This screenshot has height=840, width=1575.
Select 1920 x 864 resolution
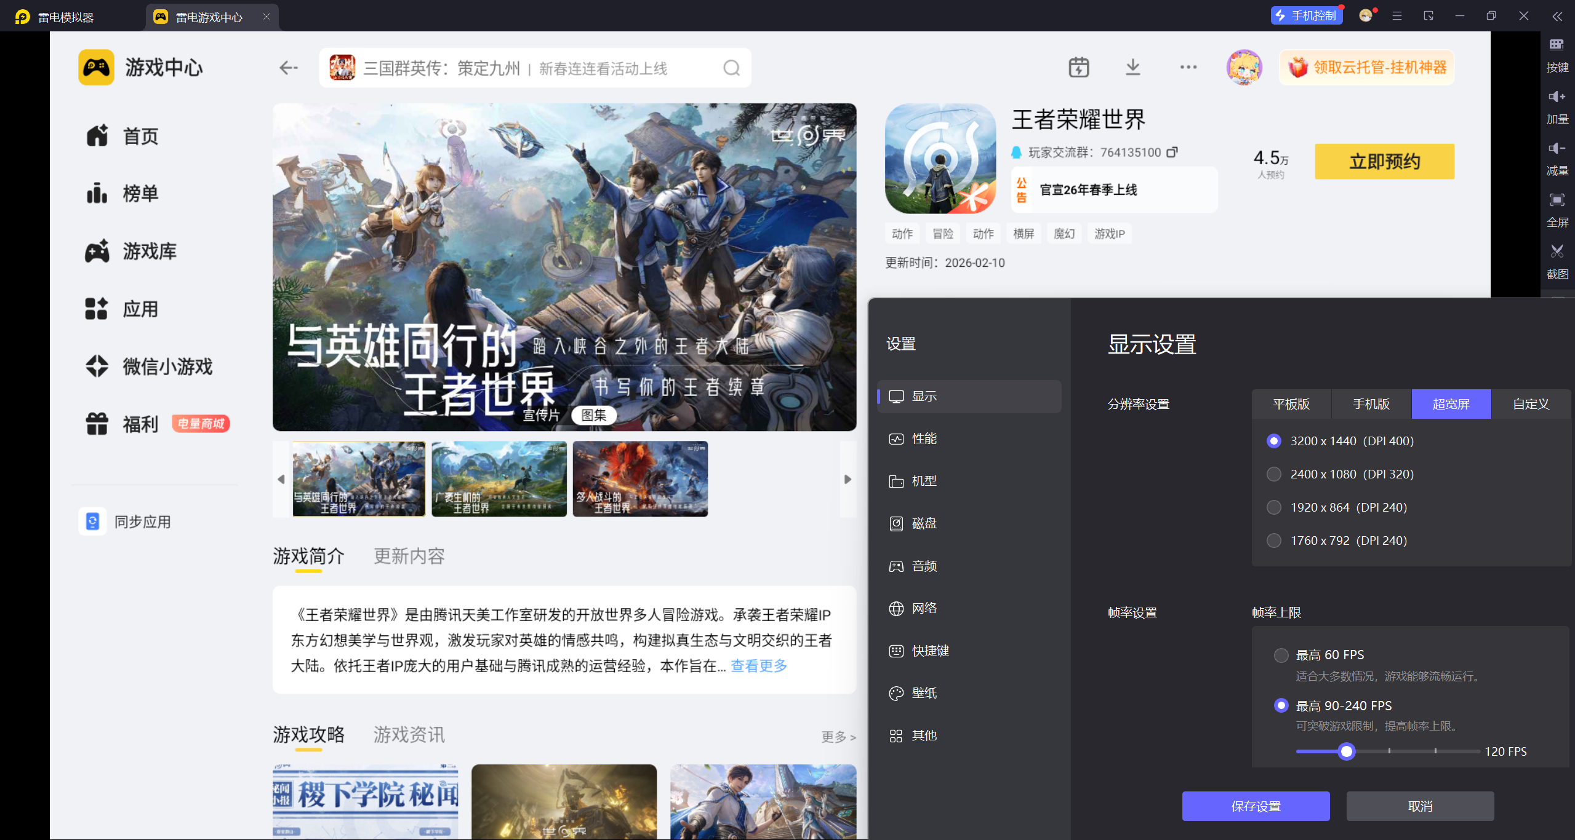tap(1274, 507)
